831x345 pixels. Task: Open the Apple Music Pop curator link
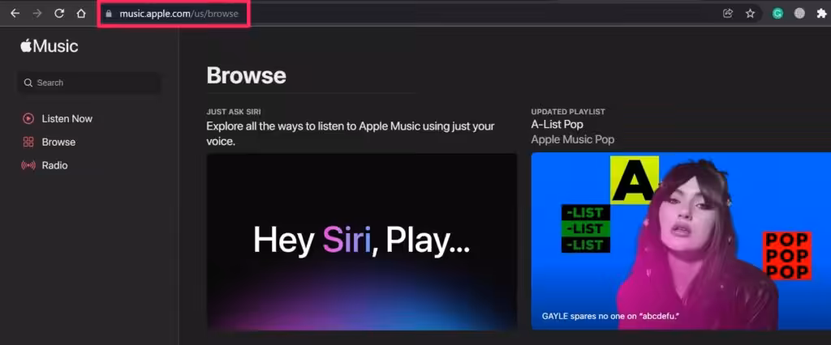572,139
